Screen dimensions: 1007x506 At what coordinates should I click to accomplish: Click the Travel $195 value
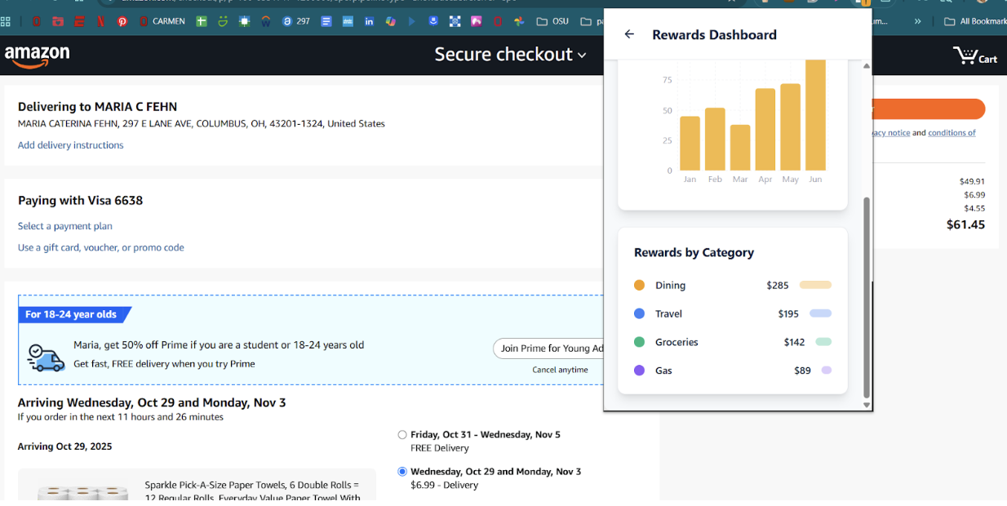click(788, 313)
